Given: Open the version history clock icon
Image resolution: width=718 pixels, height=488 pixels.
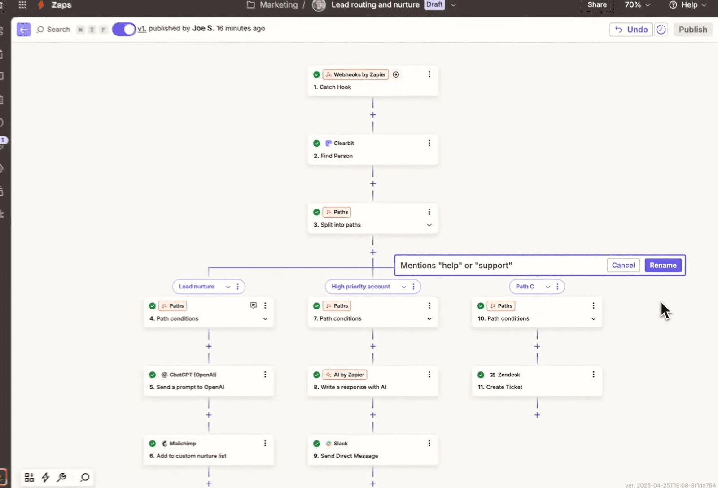Looking at the screenshot, I should 661,30.
